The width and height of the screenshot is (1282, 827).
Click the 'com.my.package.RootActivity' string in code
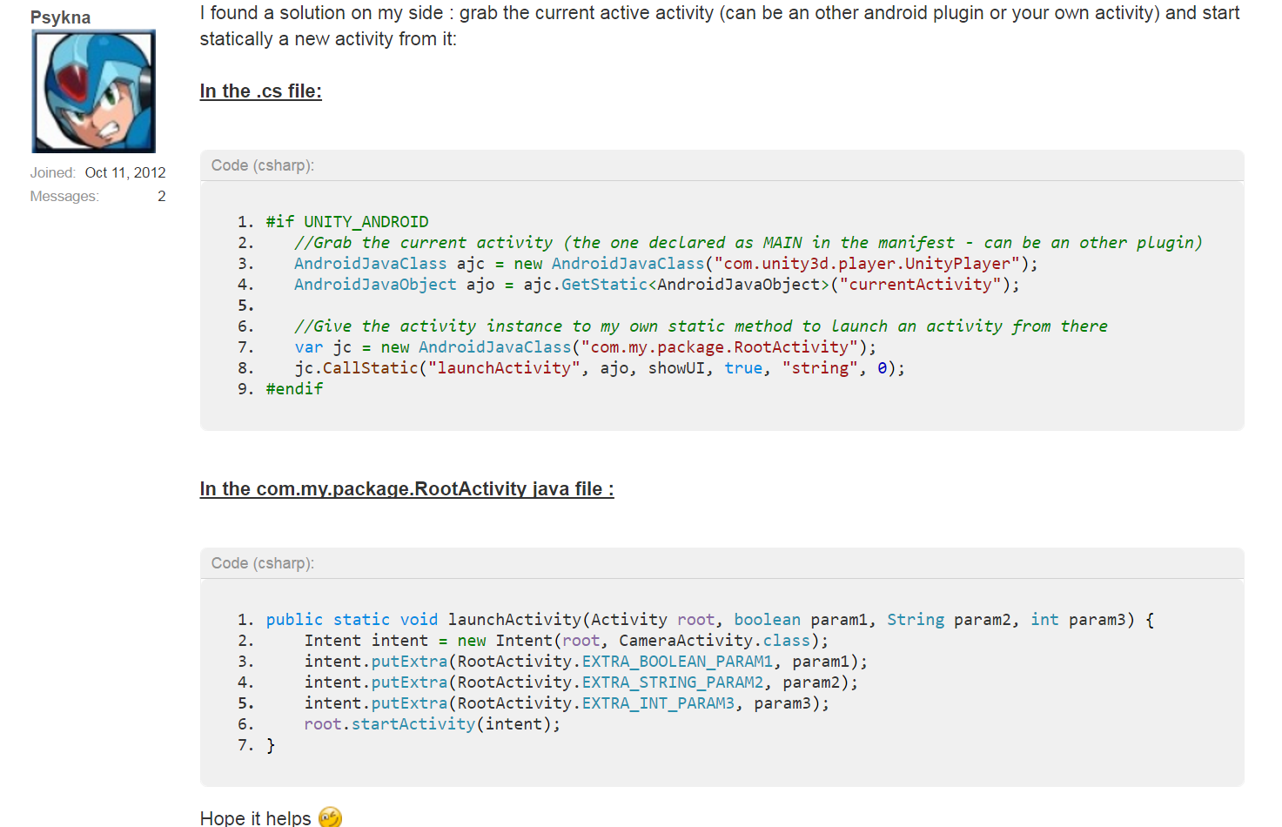coord(720,347)
